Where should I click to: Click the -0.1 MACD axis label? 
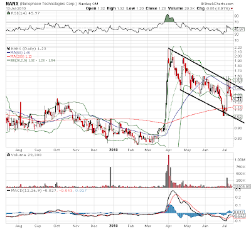238,221
